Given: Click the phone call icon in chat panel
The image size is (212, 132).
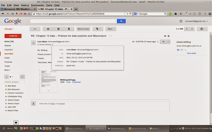Looking at the screenshot, I should point(22,77).
